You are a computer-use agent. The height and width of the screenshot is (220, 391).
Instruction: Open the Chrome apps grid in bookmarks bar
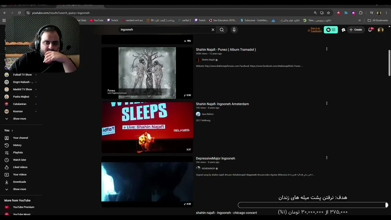tap(4, 20)
